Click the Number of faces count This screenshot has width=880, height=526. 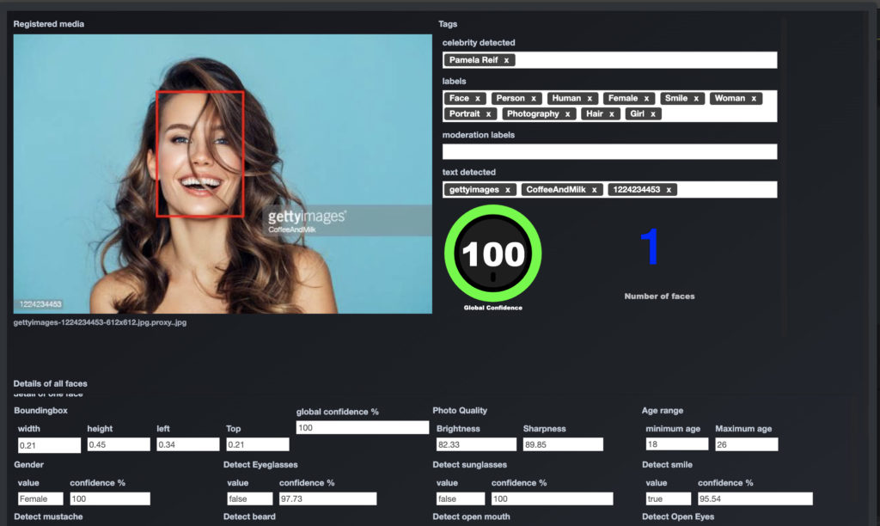(x=650, y=247)
